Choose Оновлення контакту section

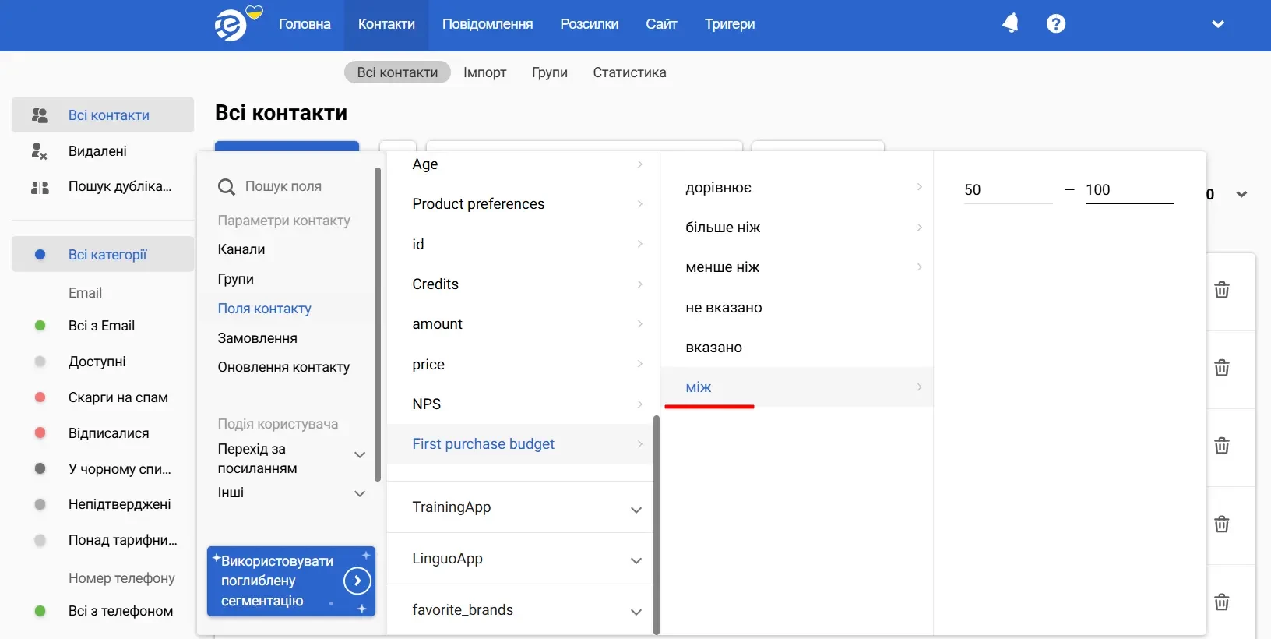[x=283, y=367]
